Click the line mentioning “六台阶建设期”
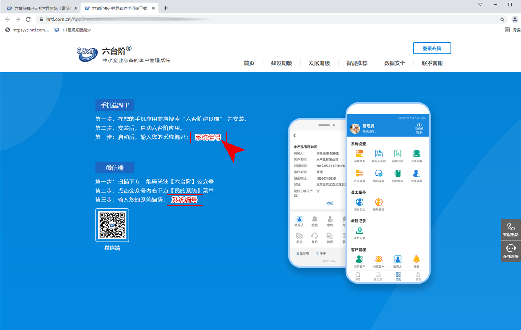This screenshot has height=330, width=521. (x=171, y=119)
